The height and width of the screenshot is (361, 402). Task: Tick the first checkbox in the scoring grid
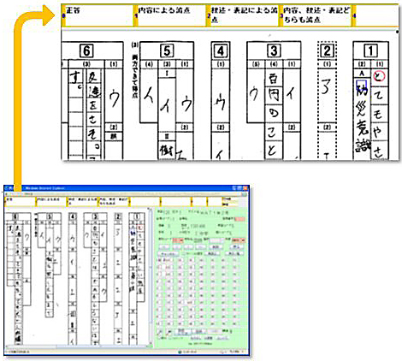tap(159, 260)
